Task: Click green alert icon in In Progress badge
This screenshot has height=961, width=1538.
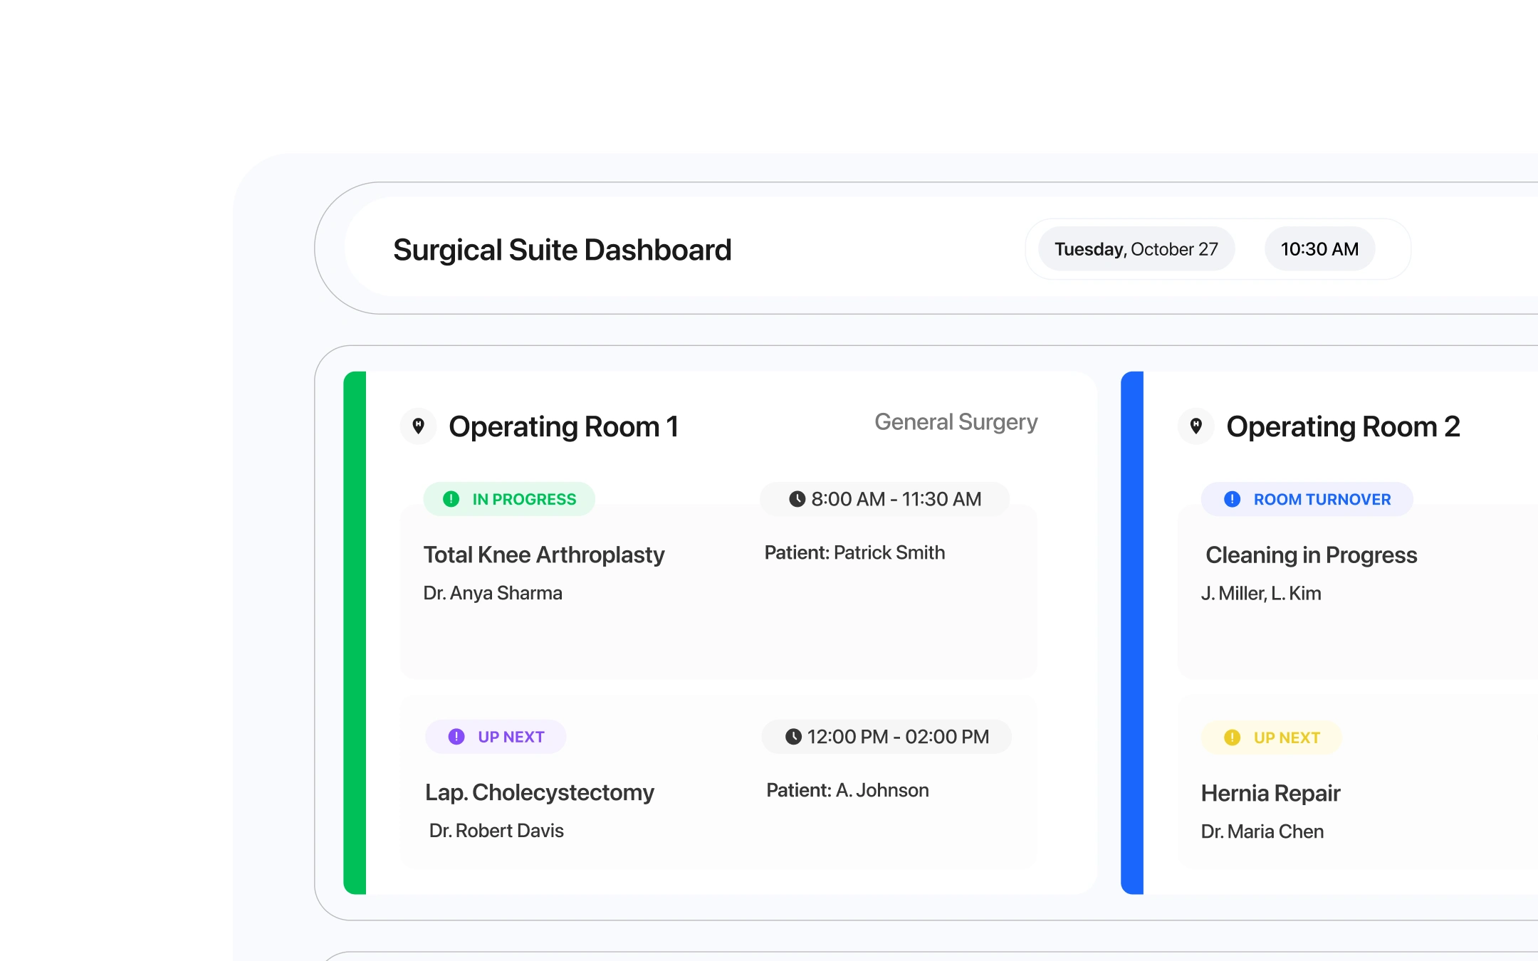Action: click(451, 499)
